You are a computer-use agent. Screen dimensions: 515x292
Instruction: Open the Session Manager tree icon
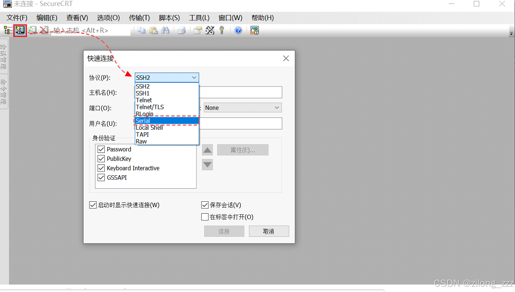point(8,30)
